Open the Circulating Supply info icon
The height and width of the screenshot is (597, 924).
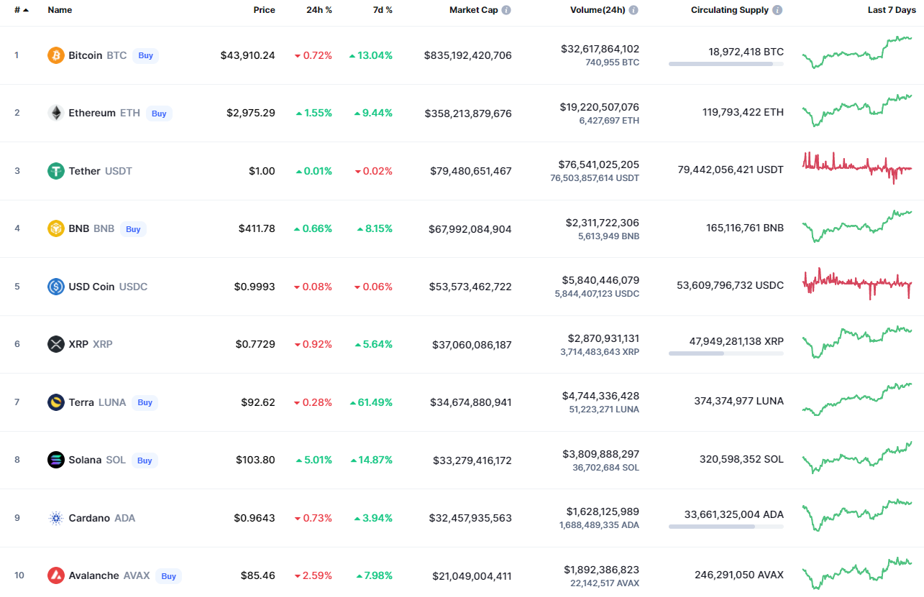pyautogui.click(x=778, y=10)
